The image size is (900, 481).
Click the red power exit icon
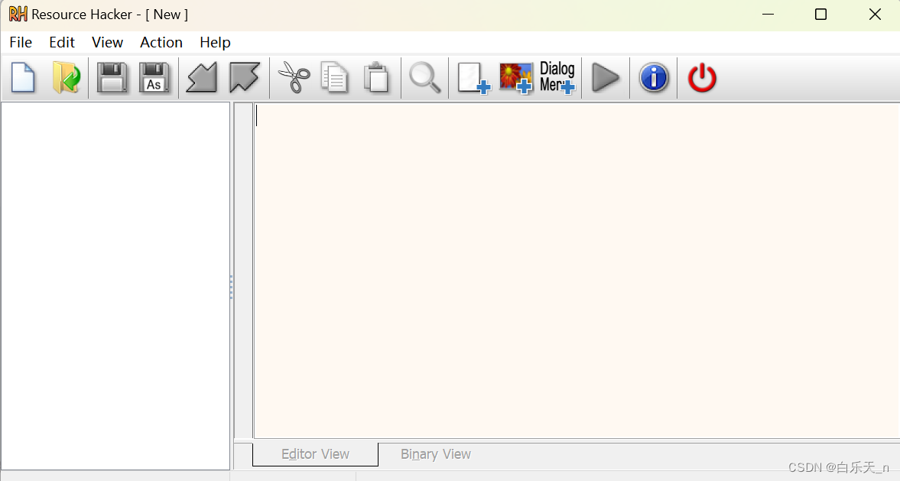[702, 77]
